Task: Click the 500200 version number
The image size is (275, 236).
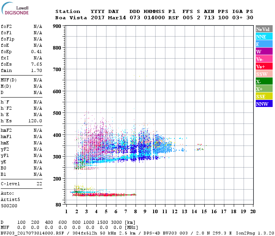Action: click(x=9, y=206)
